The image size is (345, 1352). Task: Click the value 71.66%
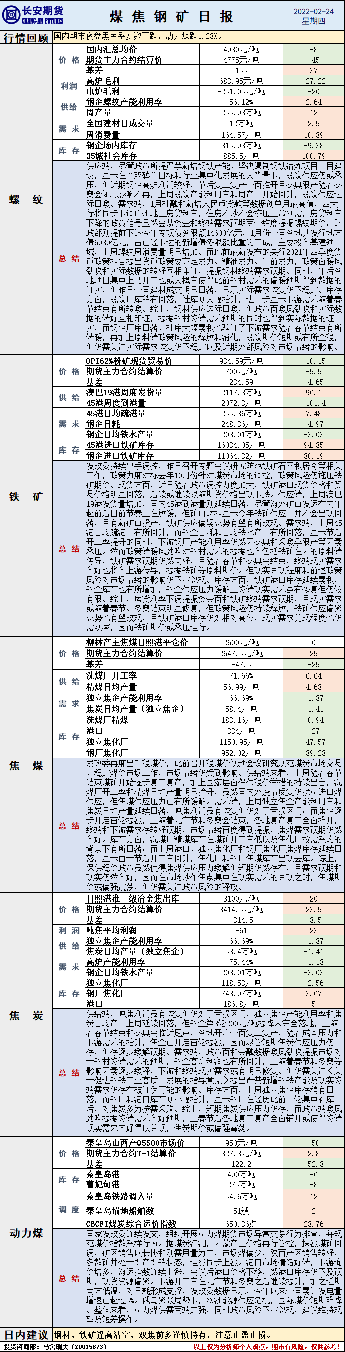241,676
